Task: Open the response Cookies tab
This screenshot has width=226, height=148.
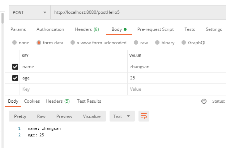Action: pyautogui.click(x=32, y=101)
